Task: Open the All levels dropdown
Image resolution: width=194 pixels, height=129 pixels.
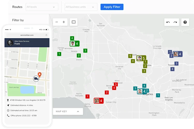Action: coord(42,7)
